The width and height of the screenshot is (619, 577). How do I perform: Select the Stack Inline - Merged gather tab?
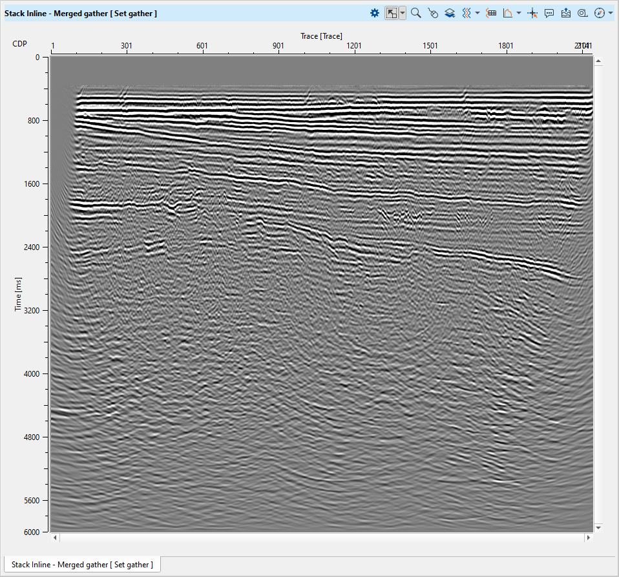click(83, 565)
